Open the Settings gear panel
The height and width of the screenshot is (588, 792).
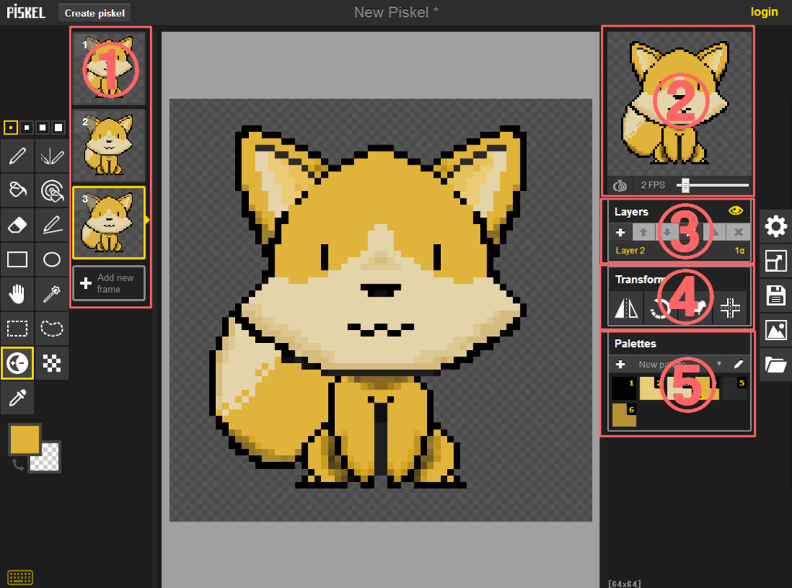pyautogui.click(x=775, y=226)
